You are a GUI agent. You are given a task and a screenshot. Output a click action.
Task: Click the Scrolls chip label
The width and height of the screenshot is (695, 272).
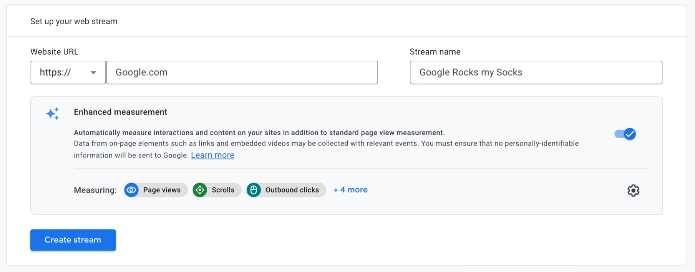coord(223,190)
